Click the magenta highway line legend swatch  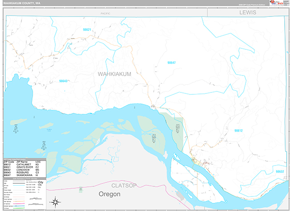pyautogui.click(x=19, y=204)
